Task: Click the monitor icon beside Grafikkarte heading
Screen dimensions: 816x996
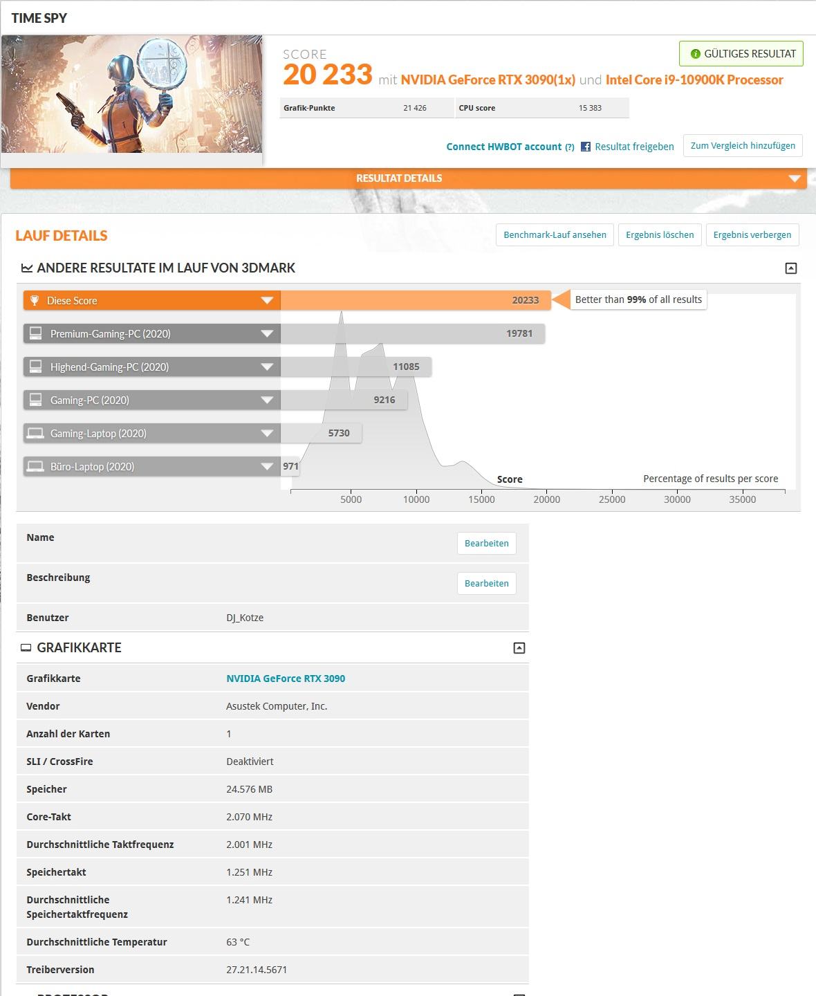Action: tap(26, 648)
